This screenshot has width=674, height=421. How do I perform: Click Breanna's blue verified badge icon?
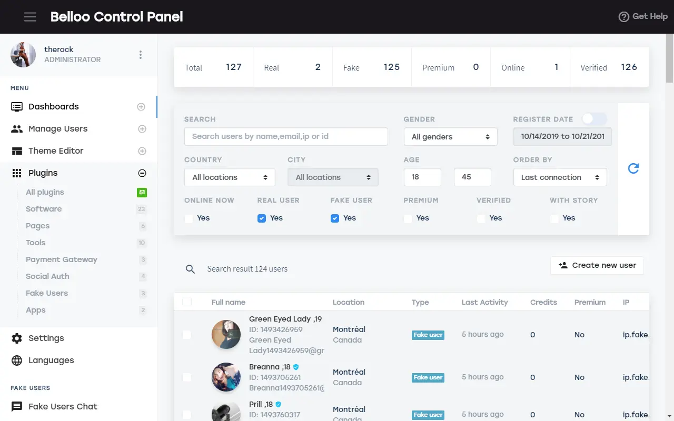(296, 367)
